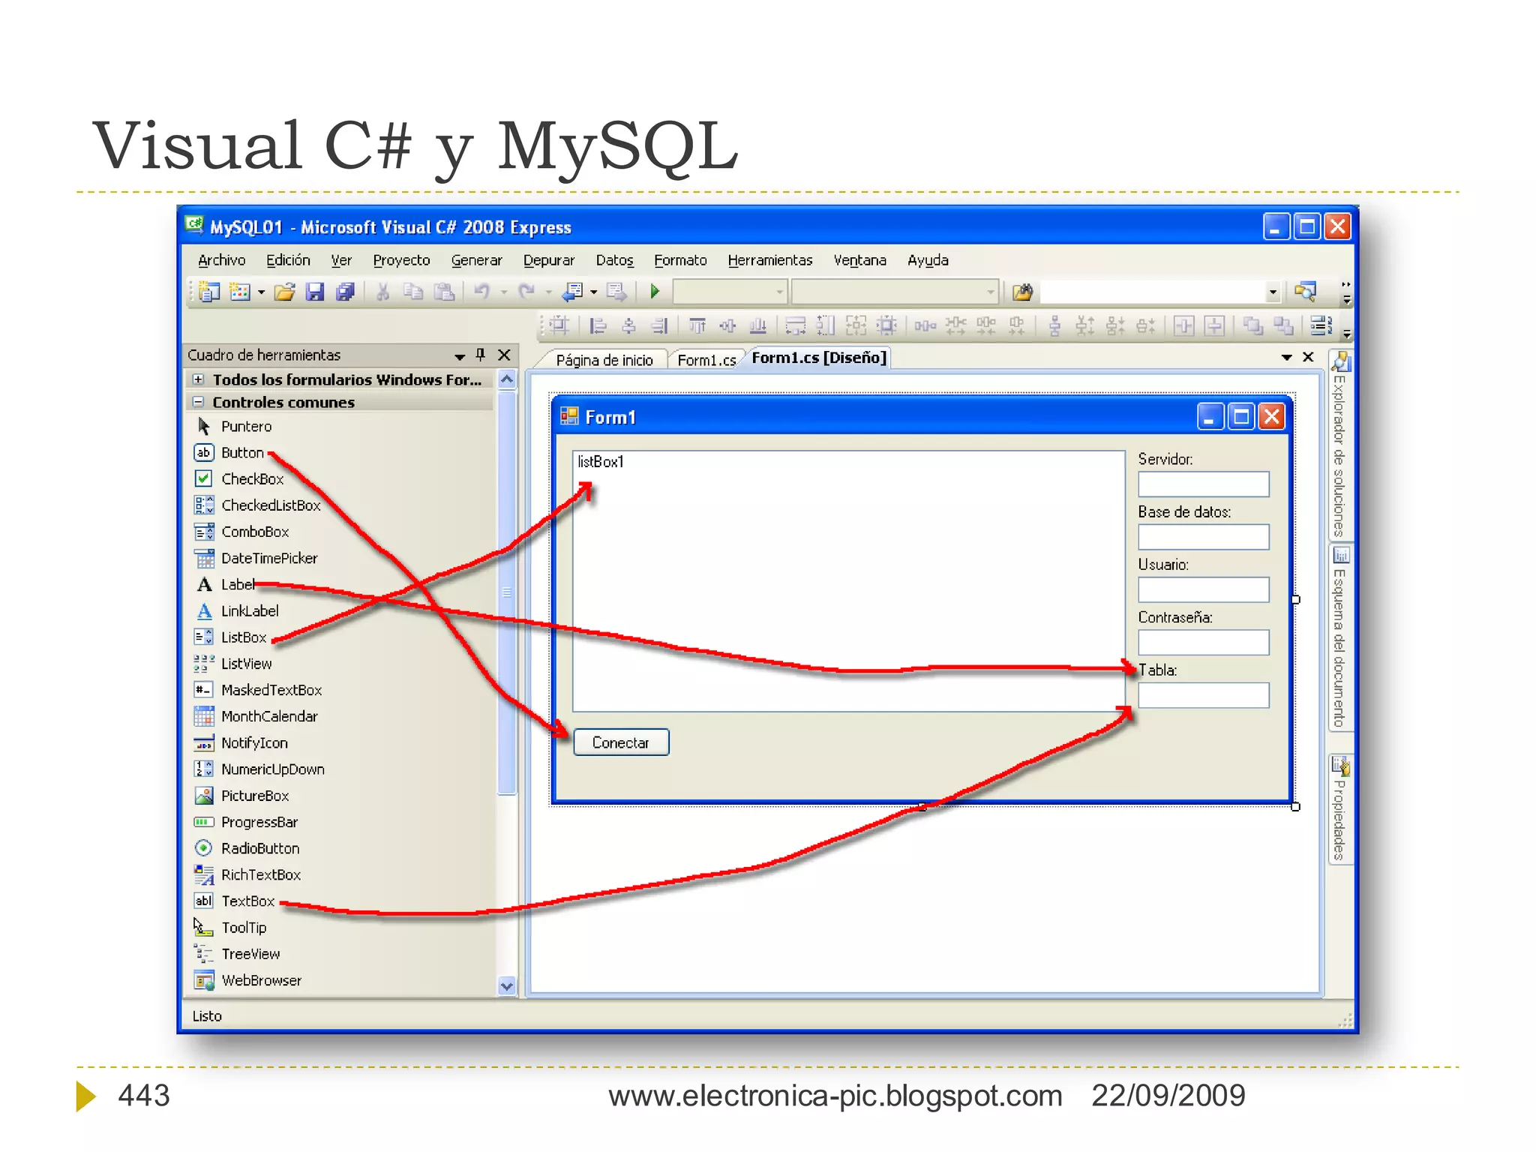Click the Datos menu

tap(614, 260)
